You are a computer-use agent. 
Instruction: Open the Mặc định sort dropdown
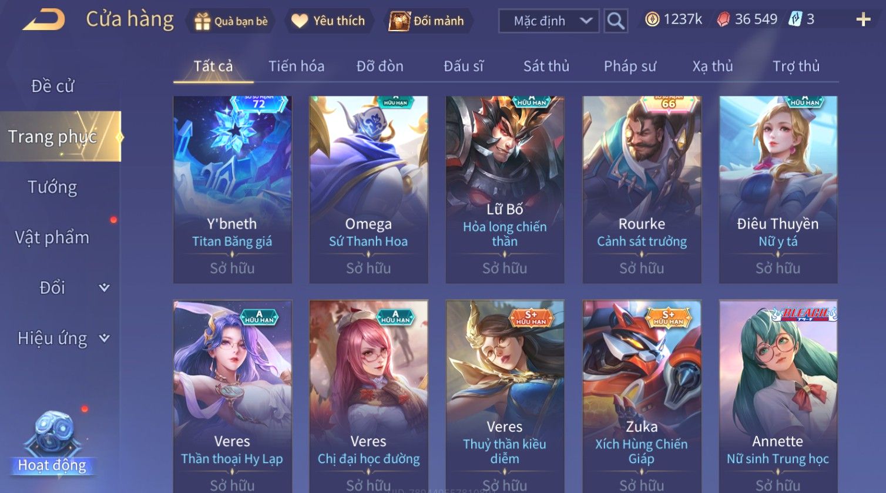click(549, 21)
